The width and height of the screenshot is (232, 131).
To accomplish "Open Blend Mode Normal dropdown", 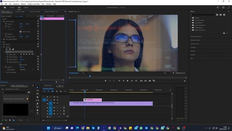I will tap(26, 70).
